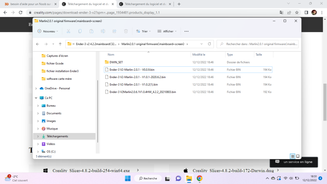This screenshot has height=184, width=327.
Task: Click the Cut scissors icon in Explorer toolbar
Action: tap(68, 31)
